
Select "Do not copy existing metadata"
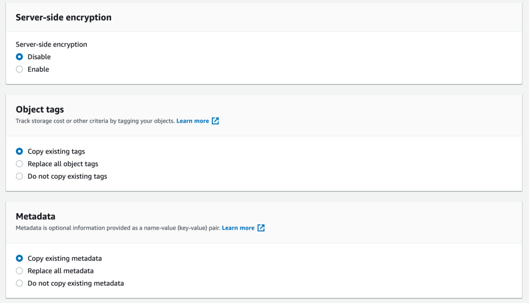tap(19, 283)
